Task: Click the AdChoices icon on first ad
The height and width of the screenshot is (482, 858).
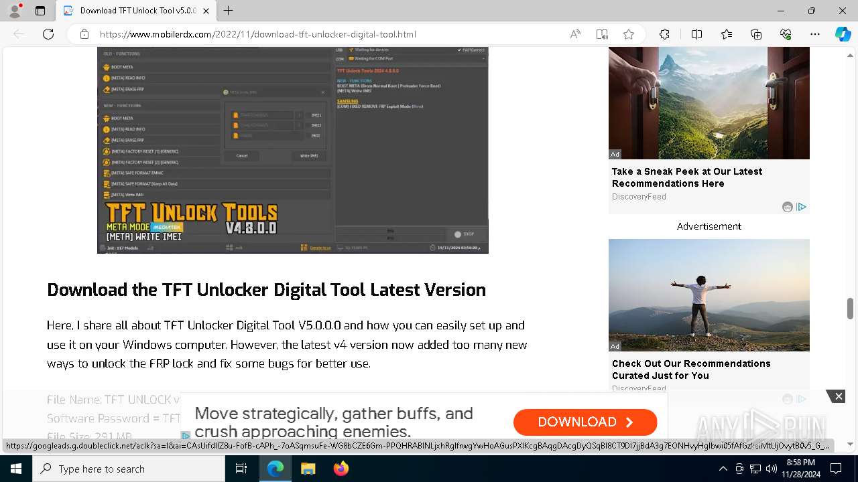Action: point(801,207)
